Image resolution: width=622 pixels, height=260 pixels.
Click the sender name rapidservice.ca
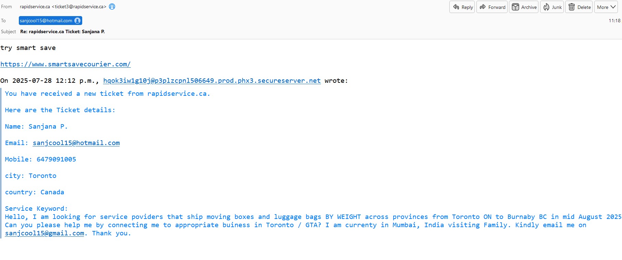(35, 6)
